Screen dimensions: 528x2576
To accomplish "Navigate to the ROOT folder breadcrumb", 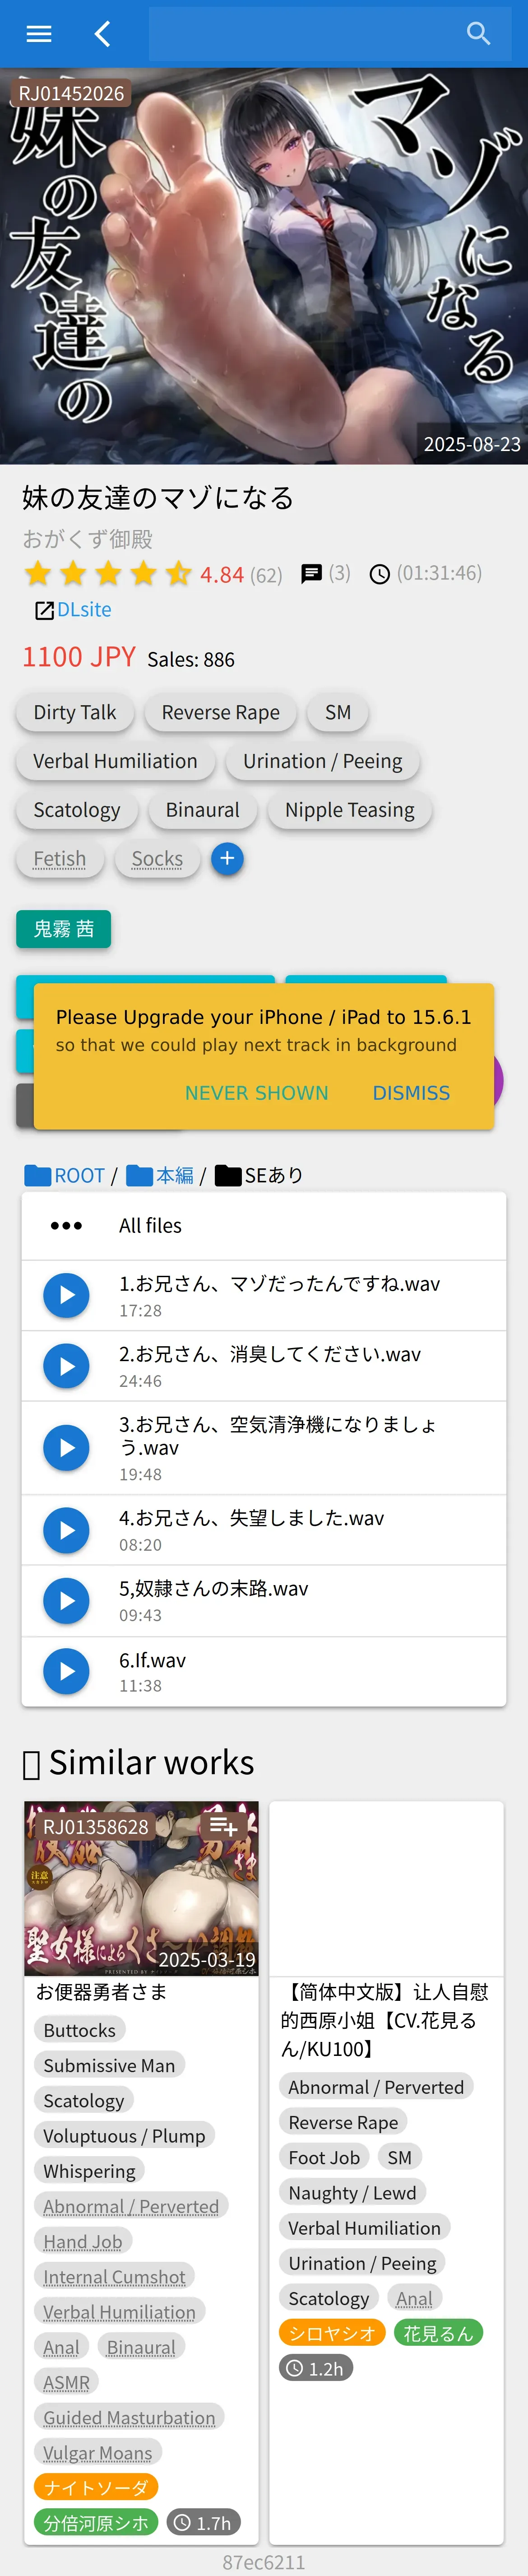I will [66, 1175].
